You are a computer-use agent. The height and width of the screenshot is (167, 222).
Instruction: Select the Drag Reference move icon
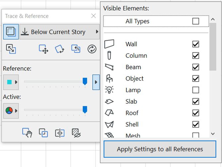44,49
